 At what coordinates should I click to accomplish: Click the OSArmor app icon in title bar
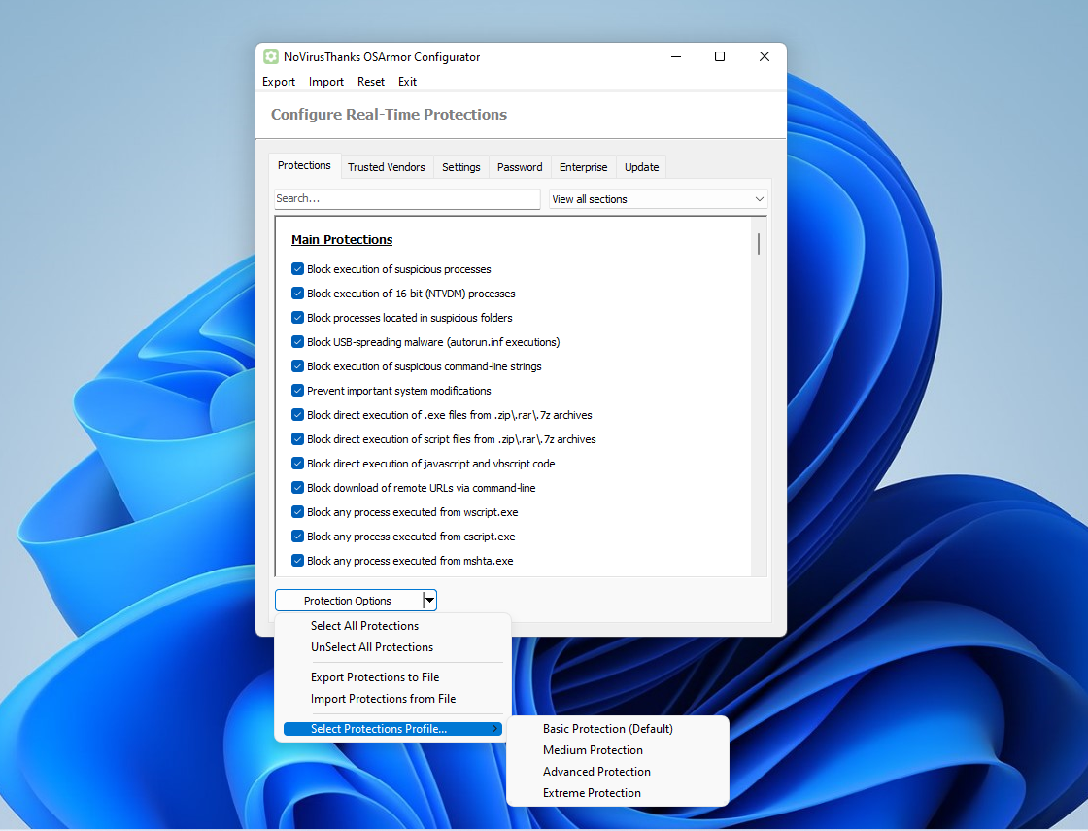[271, 57]
